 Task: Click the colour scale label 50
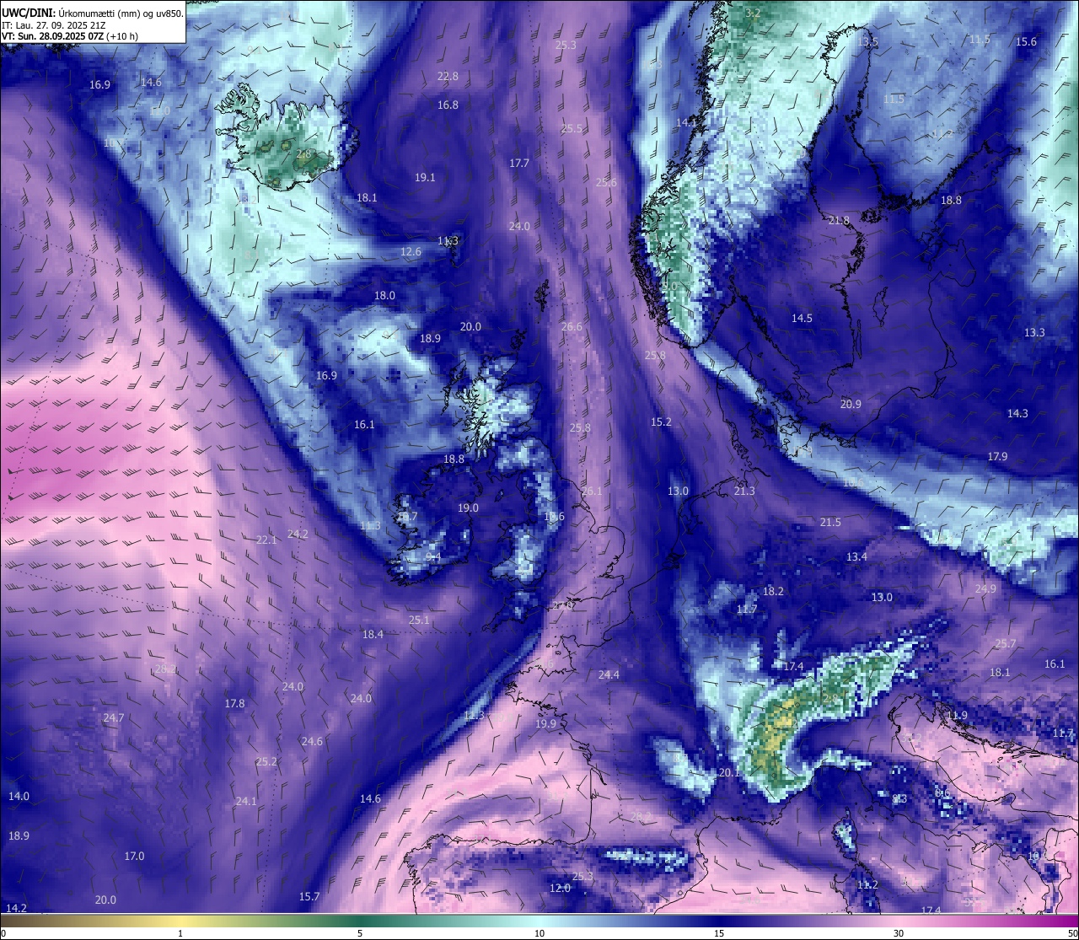(1072, 933)
